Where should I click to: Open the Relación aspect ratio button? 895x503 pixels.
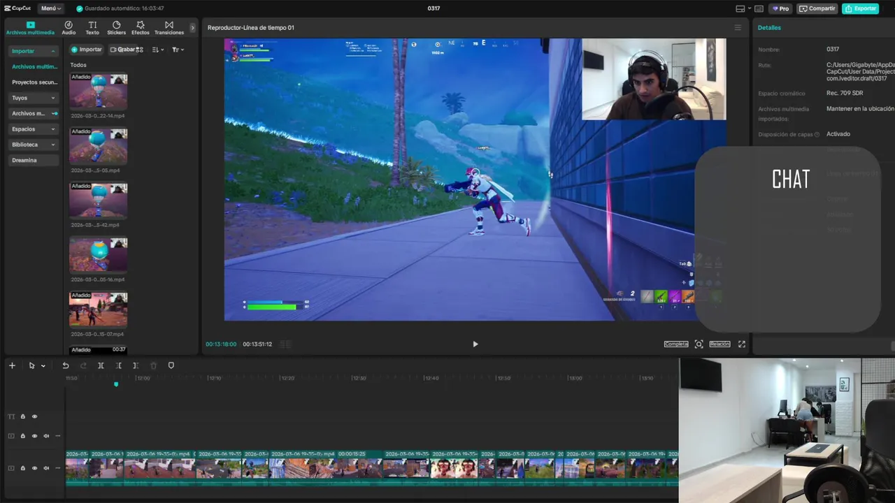[719, 344]
